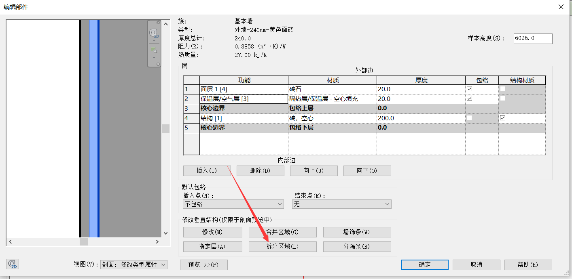This screenshot has width=572, height=279.
Task: Open the 结束点 dropdown
Action: tap(341, 204)
